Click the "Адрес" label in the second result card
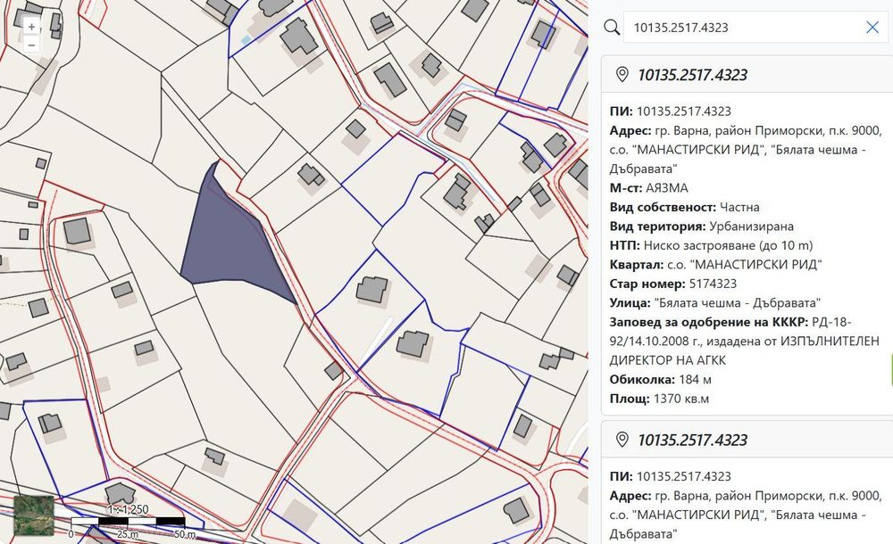This screenshot has height=544, width=893. click(x=630, y=496)
